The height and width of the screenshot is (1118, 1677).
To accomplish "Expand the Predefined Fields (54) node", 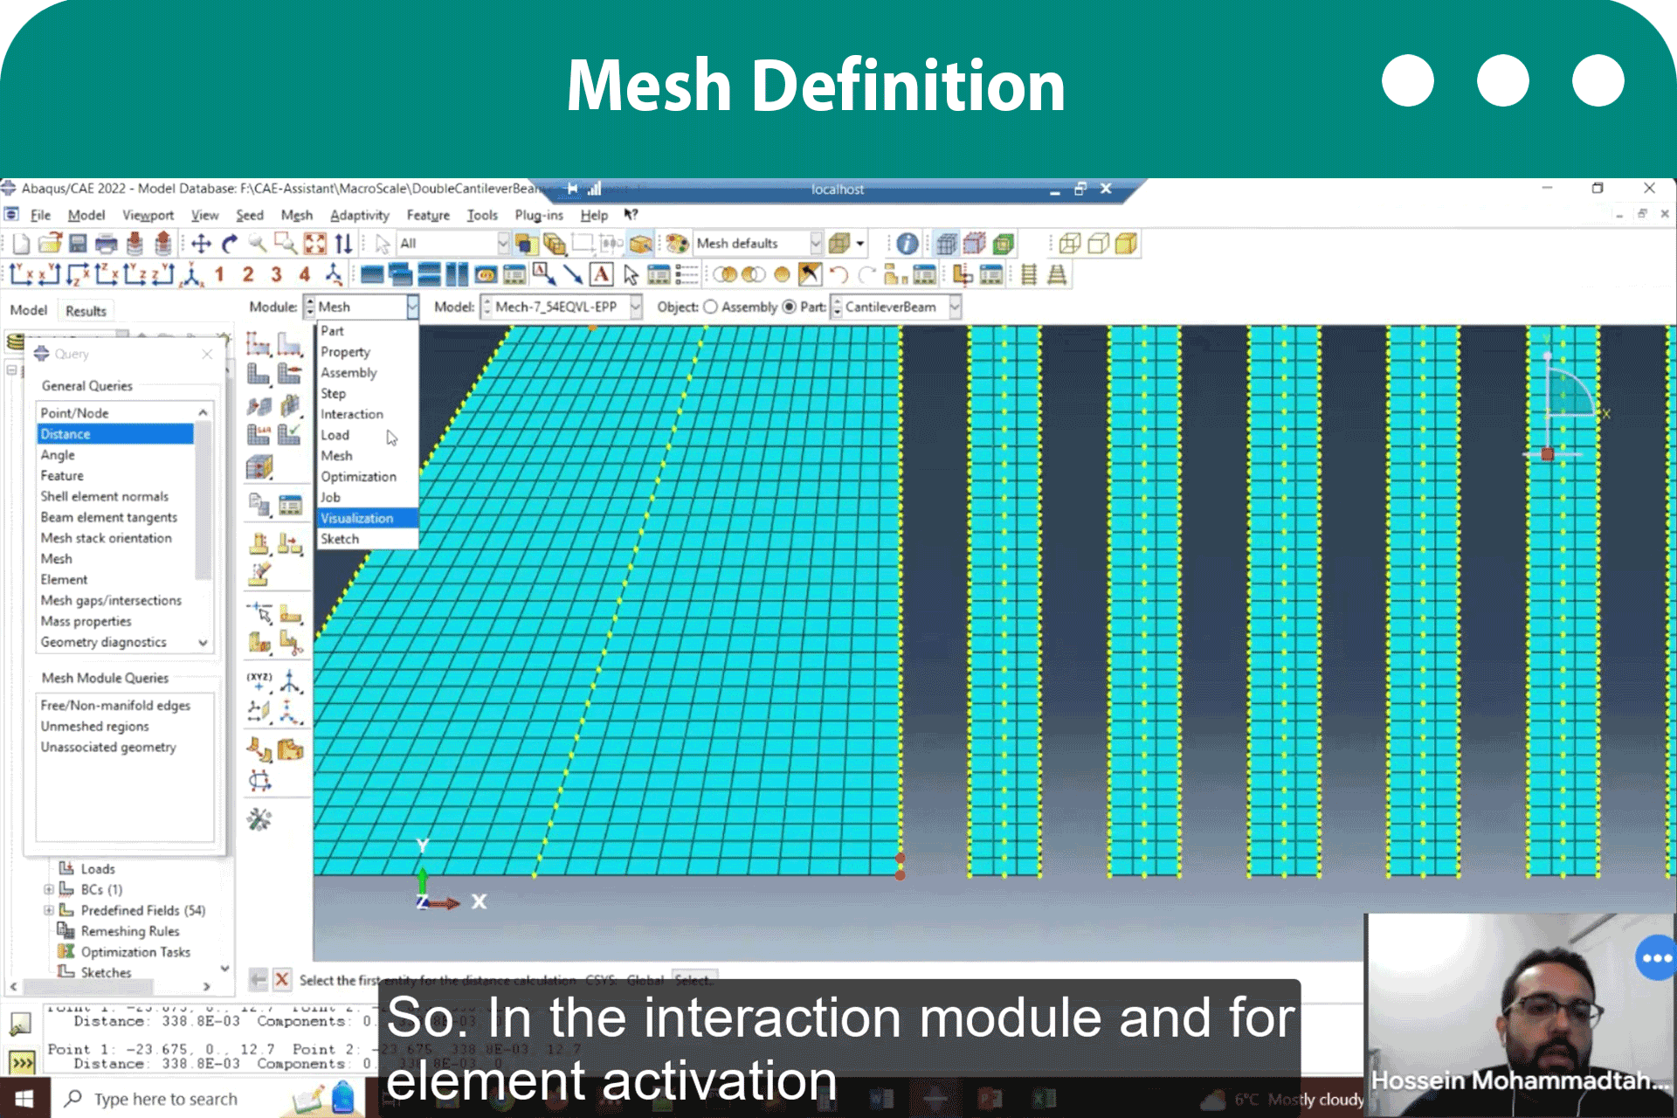I will tap(49, 910).
